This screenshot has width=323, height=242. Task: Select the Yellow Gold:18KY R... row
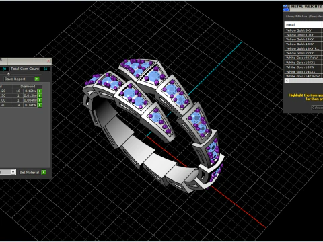click(303, 48)
